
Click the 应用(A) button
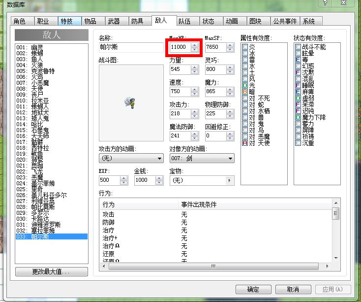(x=333, y=289)
